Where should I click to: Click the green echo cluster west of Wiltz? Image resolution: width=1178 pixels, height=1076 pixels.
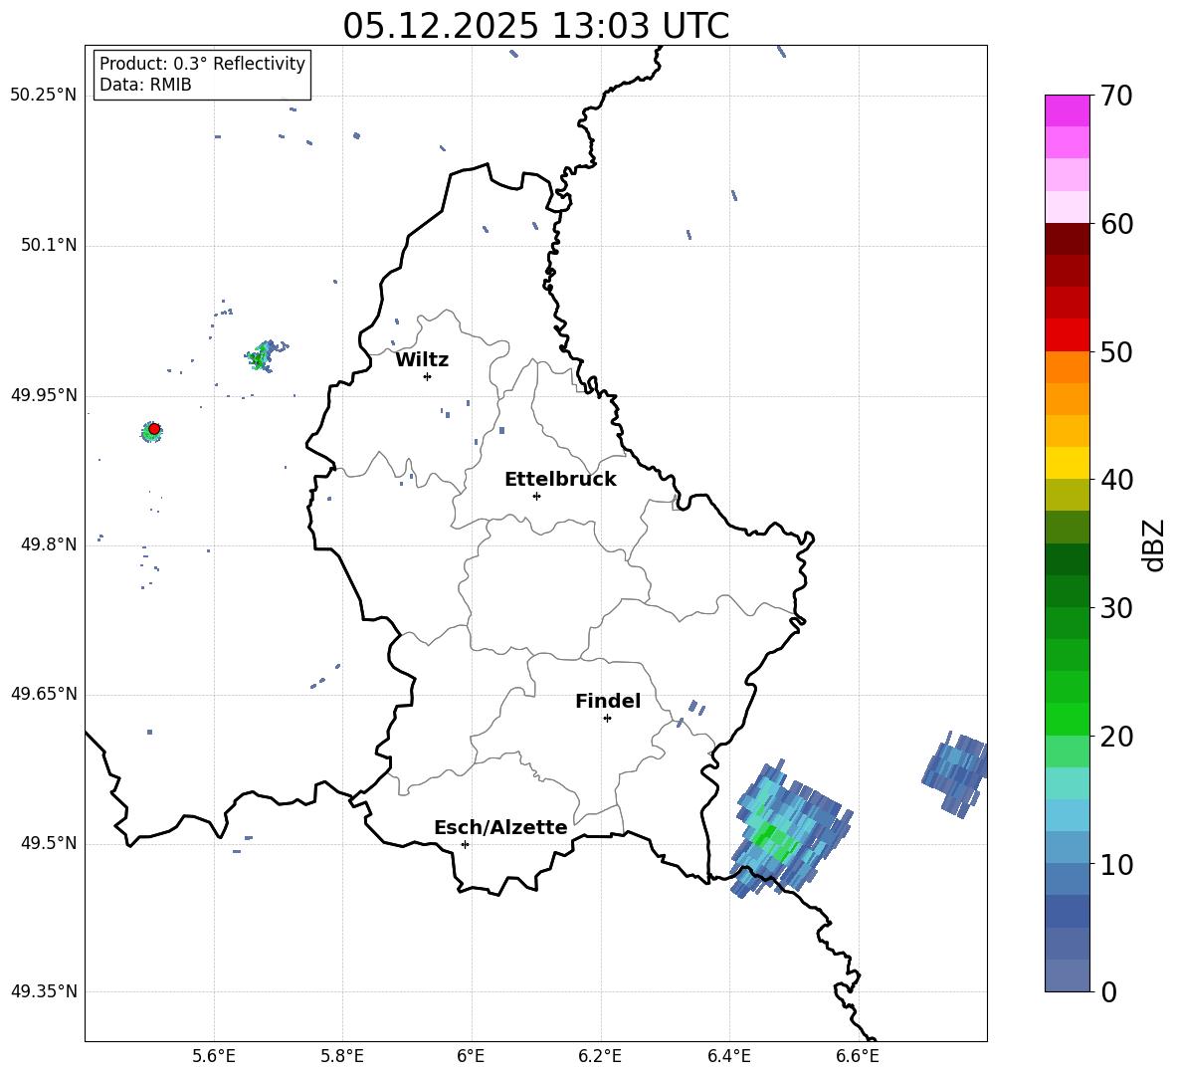(262, 355)
